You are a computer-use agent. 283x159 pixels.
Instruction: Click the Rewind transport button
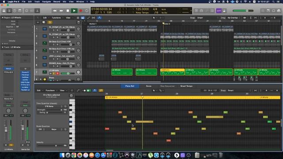click(x=55, y=11)
